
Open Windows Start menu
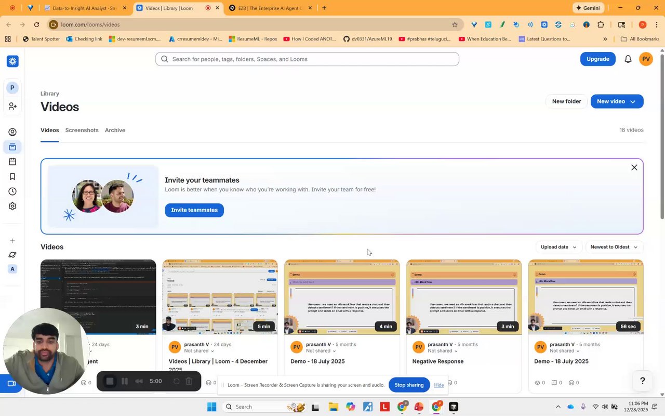point(211,407)
